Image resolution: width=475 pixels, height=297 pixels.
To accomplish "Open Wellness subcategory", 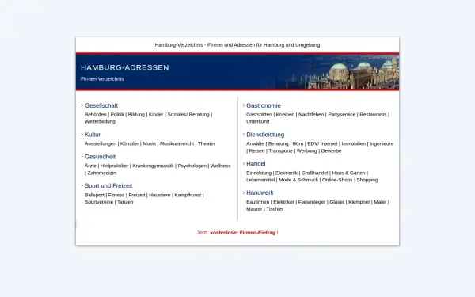I will tap(221, 166).
